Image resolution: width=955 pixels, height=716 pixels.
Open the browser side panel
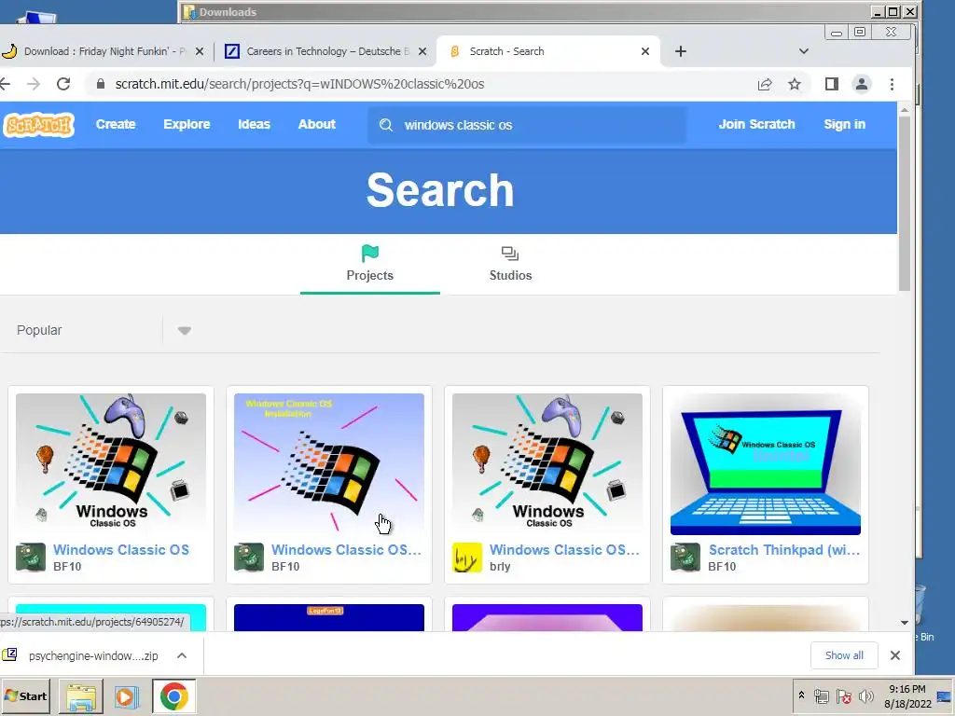tap(831, 84)
